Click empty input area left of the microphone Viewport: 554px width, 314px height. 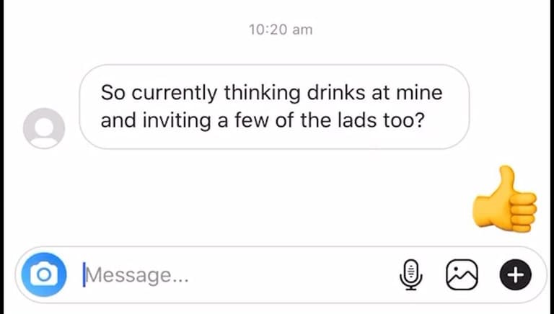pos(294,274)
